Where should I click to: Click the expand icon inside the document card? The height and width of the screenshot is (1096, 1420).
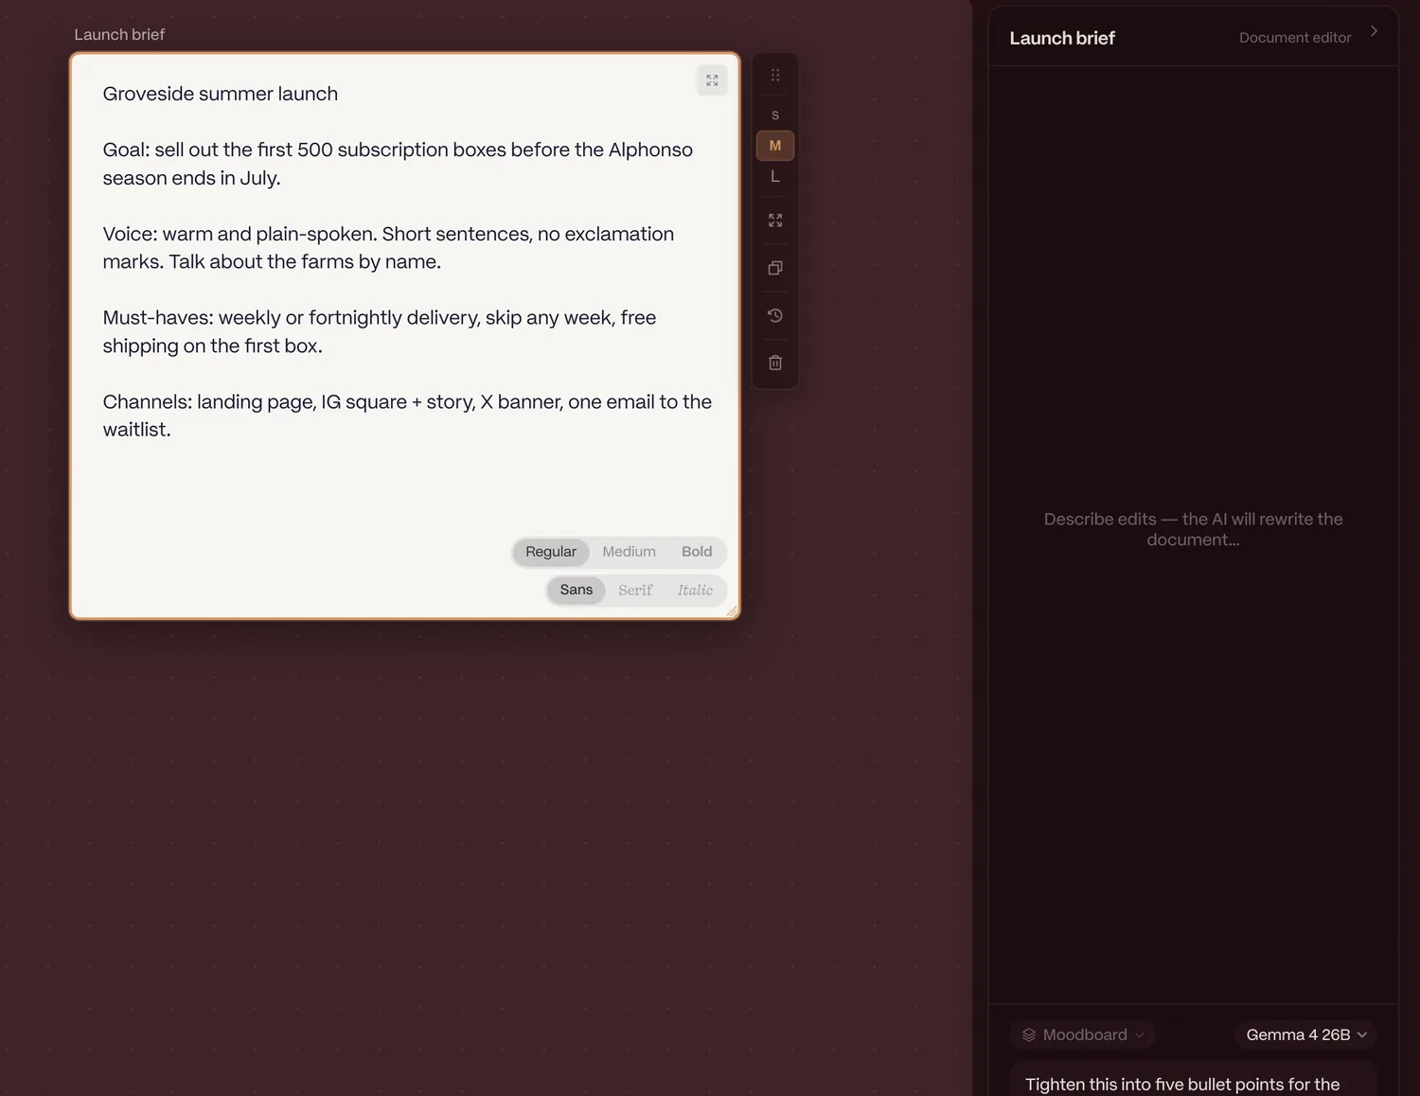[x=712, y=80]
